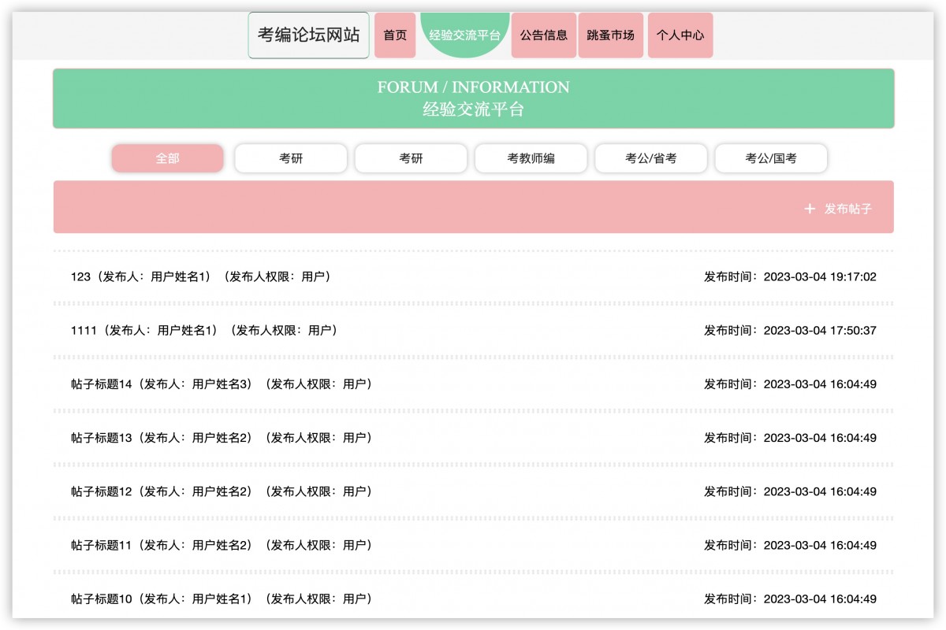Switch to the 跳蚤市场 tab
The height and width of the screenshot is (630, 946).
pos(611,35)
